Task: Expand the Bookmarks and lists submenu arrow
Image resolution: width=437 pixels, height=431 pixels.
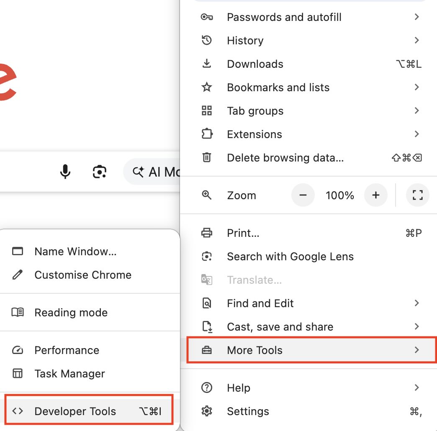Action: pyautogui.click(x=416, y=87)
